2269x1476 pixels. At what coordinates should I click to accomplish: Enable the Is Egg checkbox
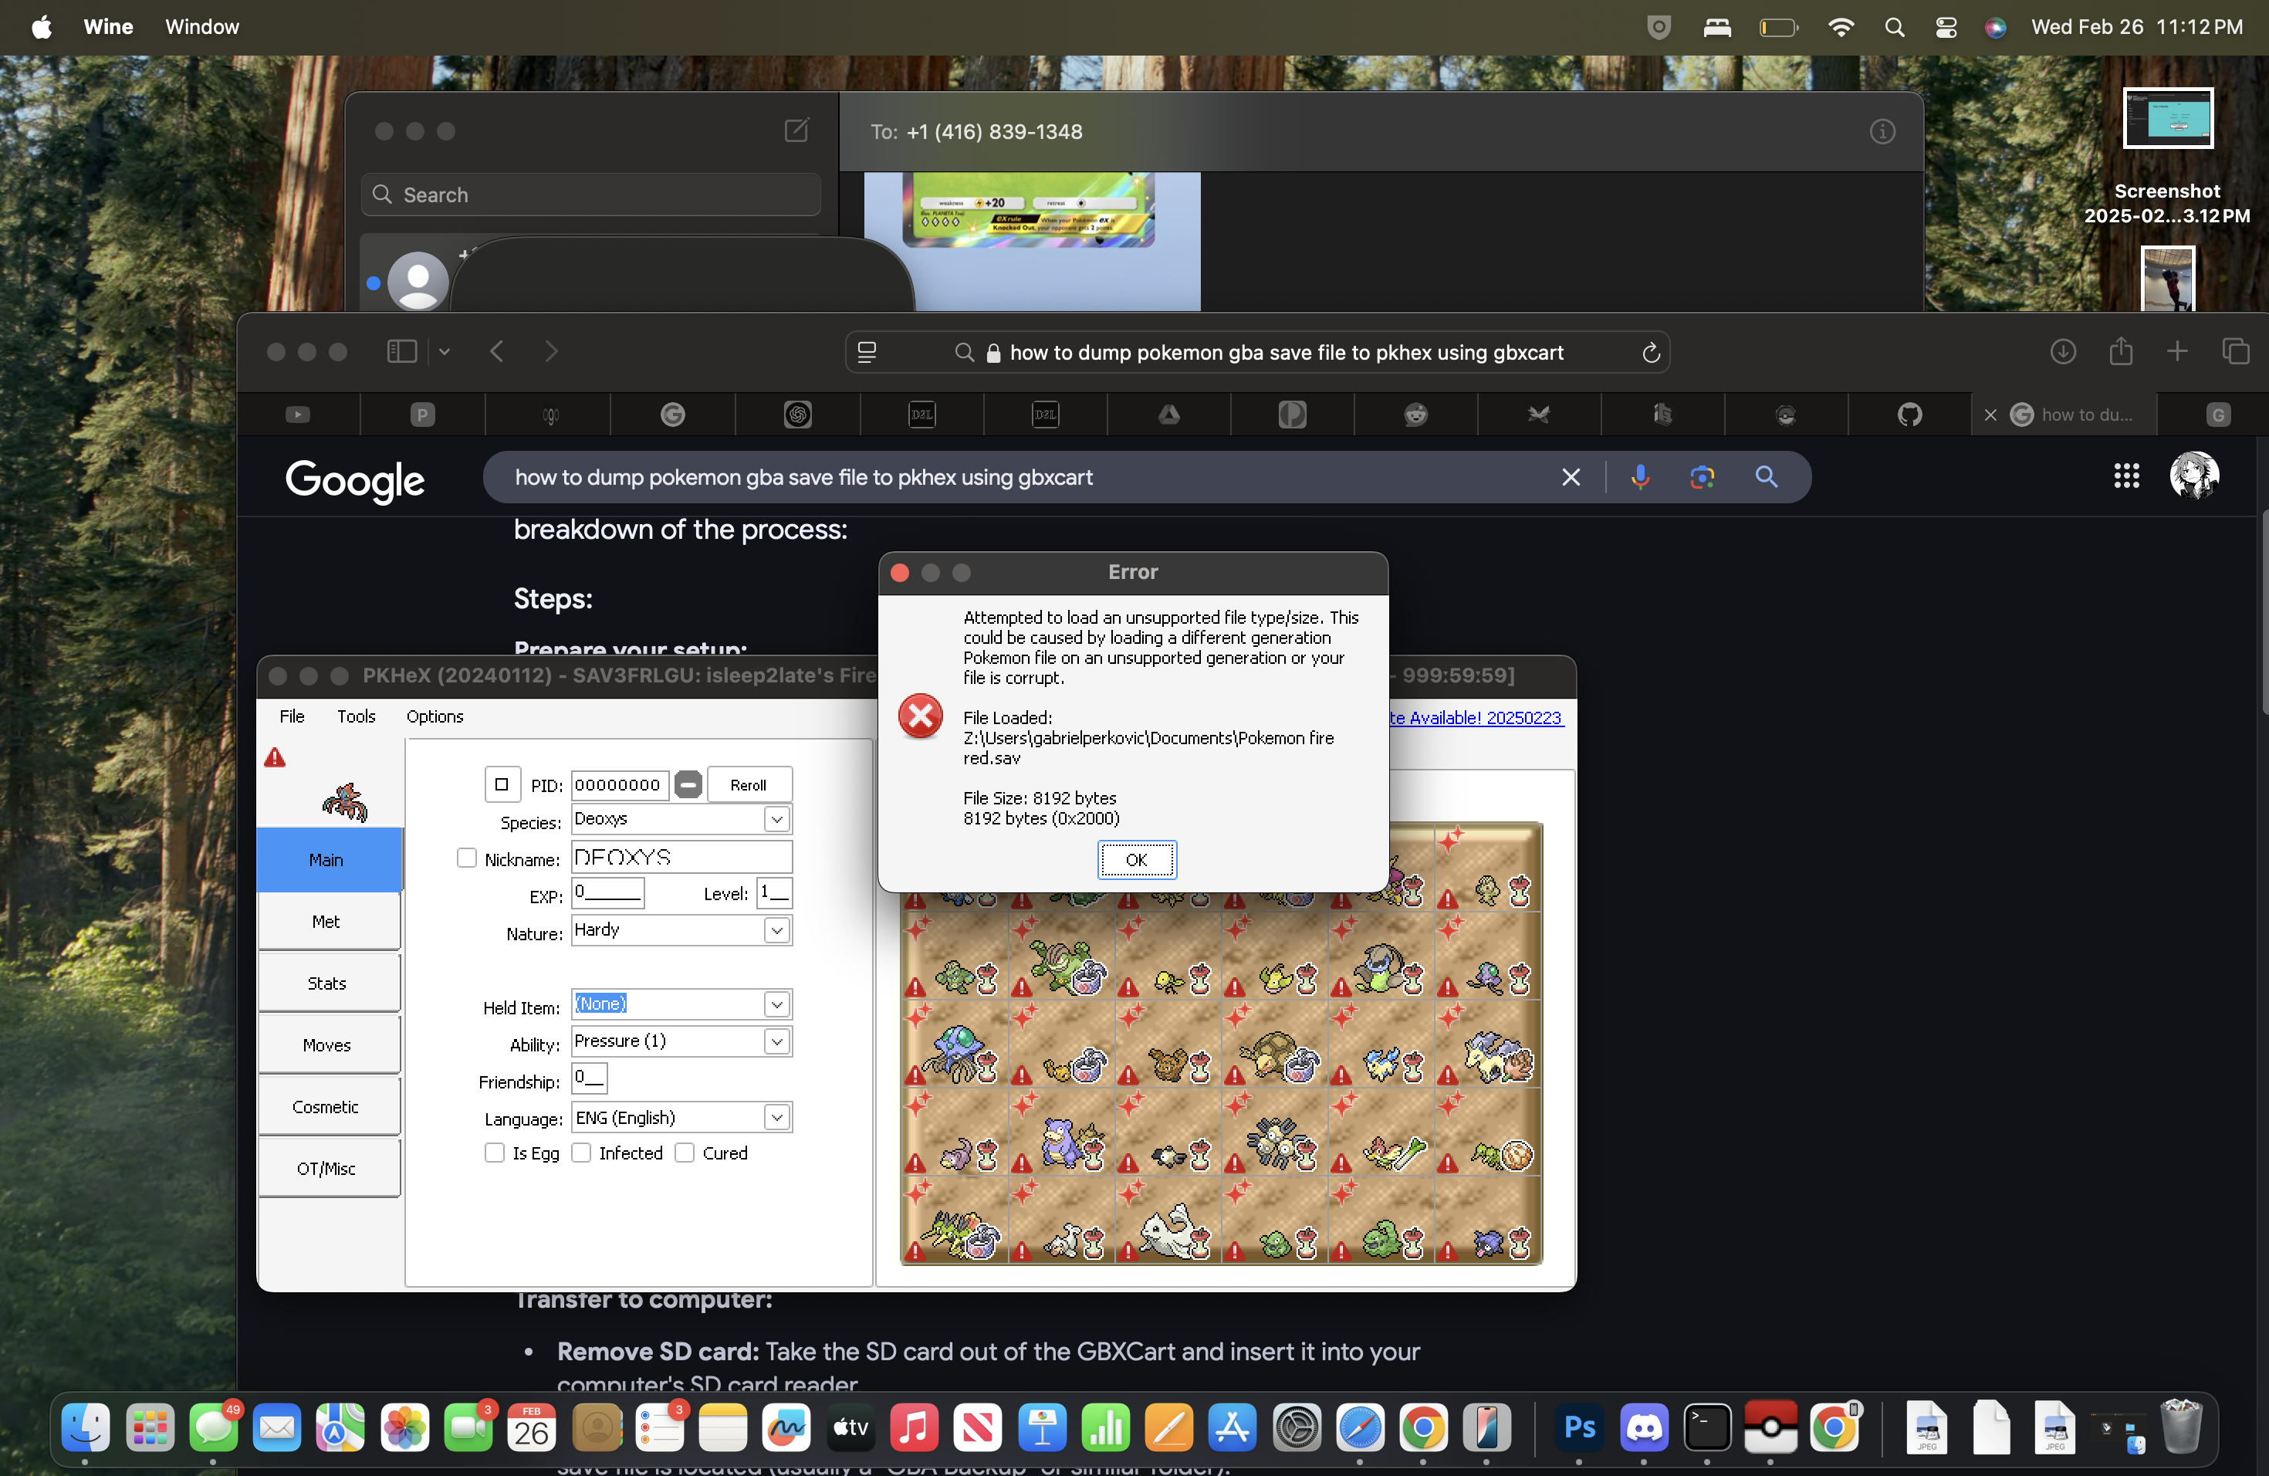click(x=494, y=1153)
